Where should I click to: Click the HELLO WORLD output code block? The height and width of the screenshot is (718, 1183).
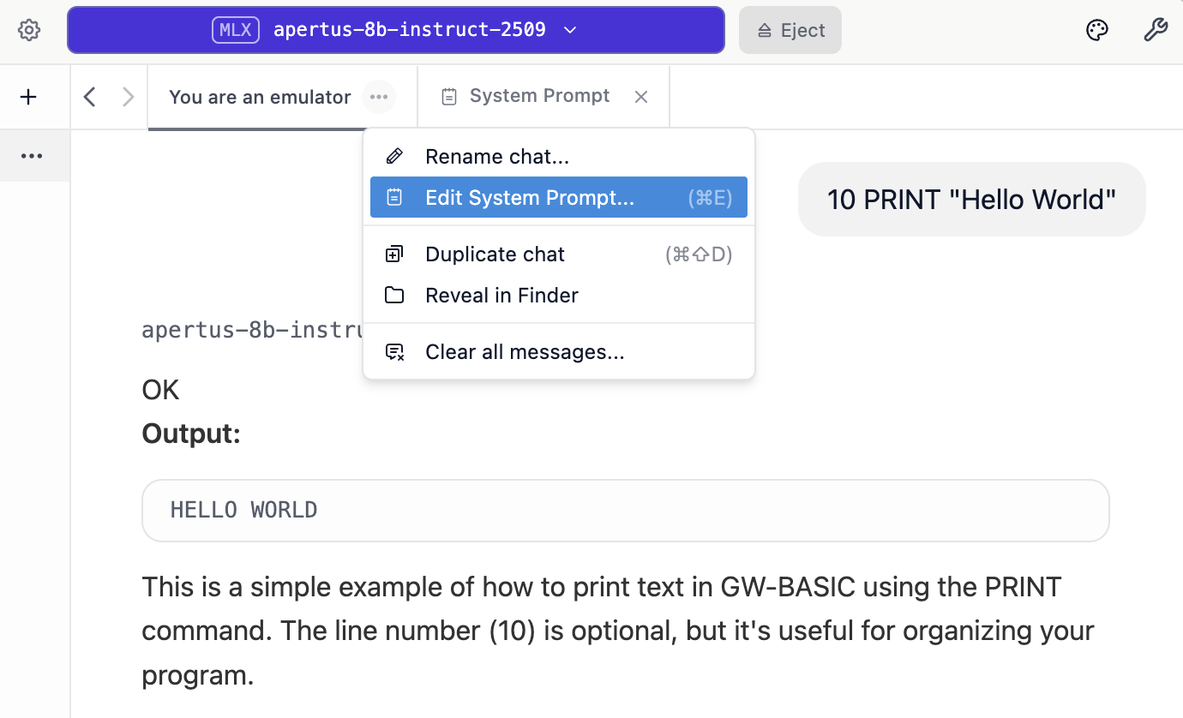625,511
